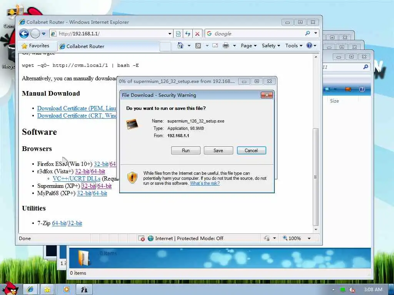Open the Angry Birds Start button

[x=10, y=289]
